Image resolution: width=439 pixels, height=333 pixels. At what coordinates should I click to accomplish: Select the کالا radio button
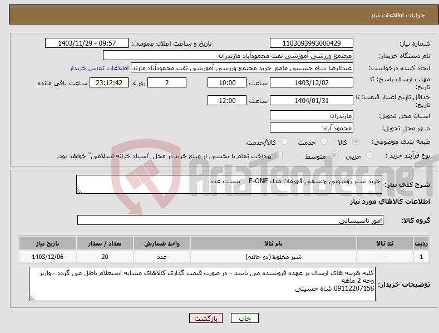pos(356,141)
